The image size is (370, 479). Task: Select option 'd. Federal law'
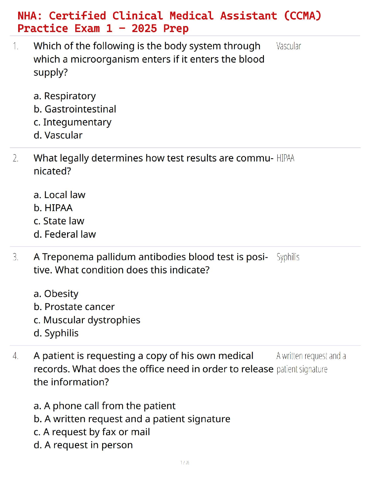(x=65, y=234)
